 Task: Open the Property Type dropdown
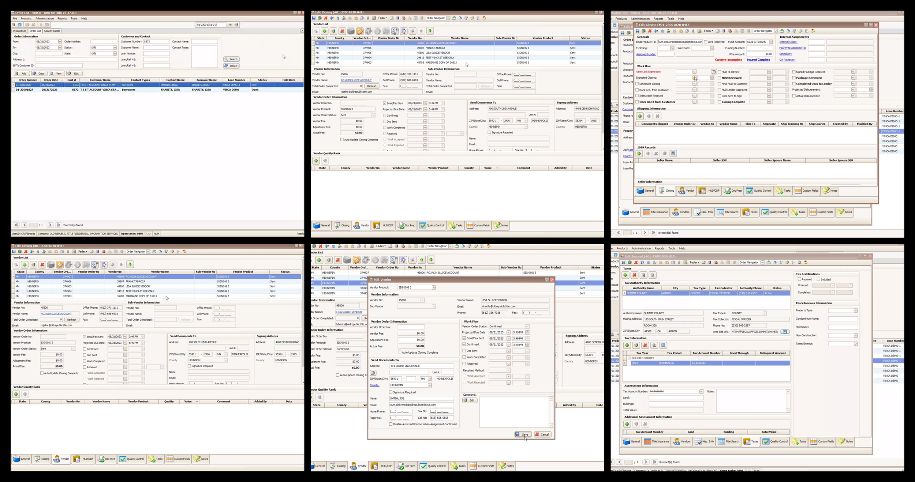point(855,310)
